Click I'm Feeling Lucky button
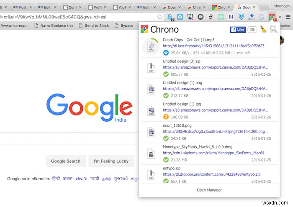 pos(111,161)
